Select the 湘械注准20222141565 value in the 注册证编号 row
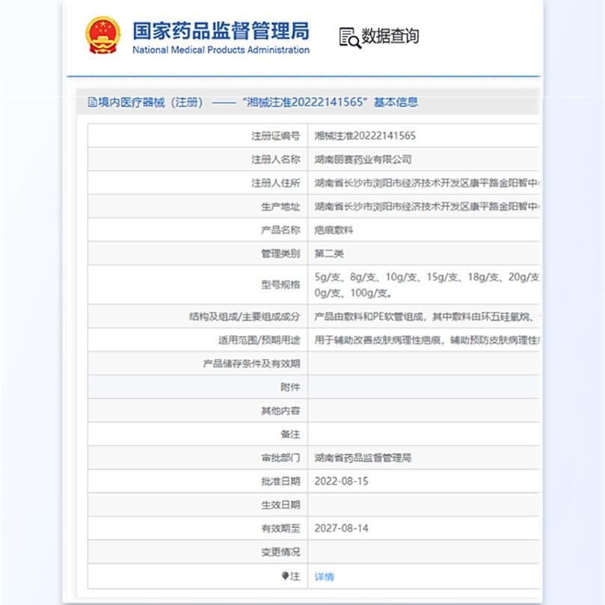605x605 pixels. pyautogui.click(x=365, y=136)
